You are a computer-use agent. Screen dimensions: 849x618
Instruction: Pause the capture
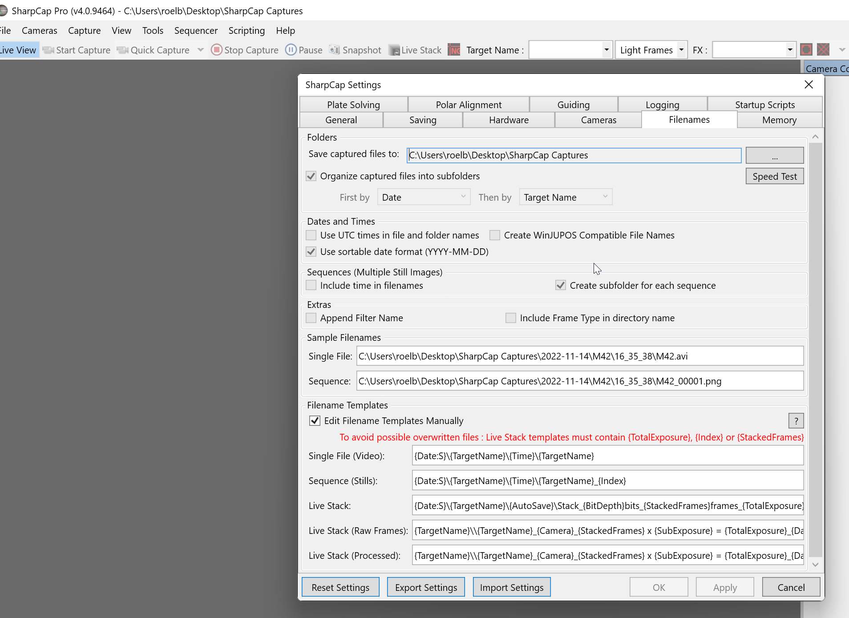click(x=304, y=50)
